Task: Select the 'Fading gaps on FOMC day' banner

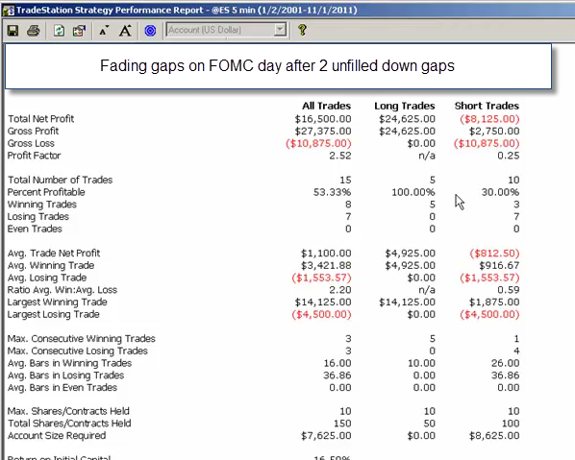Action: click(278, 66)
